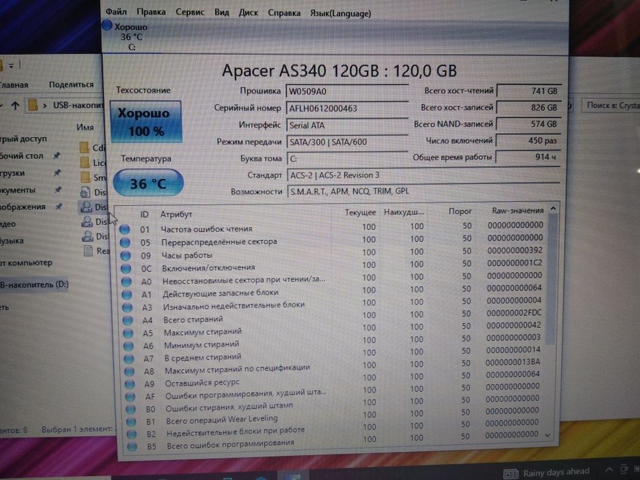640x480 pixels.
Task: Select the Включения/отключения row
Action: pyautogui.click(x=333, y=266)
